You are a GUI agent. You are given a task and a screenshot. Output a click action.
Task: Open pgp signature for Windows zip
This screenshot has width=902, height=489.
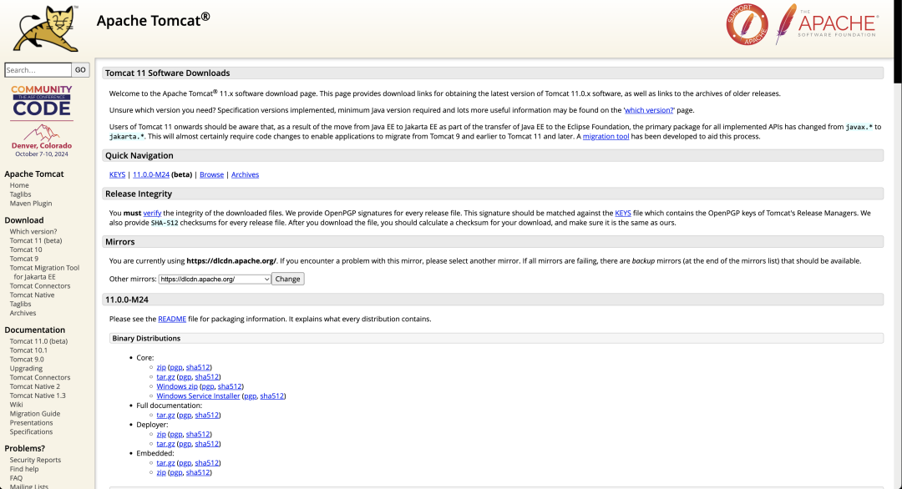click(x=208, y=386)
